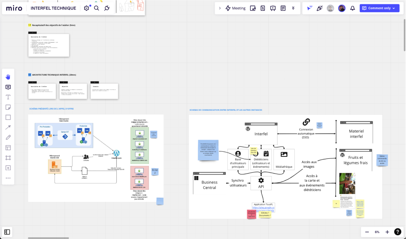Toggle collaborators' cursors visibility
The image size is (406, 239).
(310, 8)
